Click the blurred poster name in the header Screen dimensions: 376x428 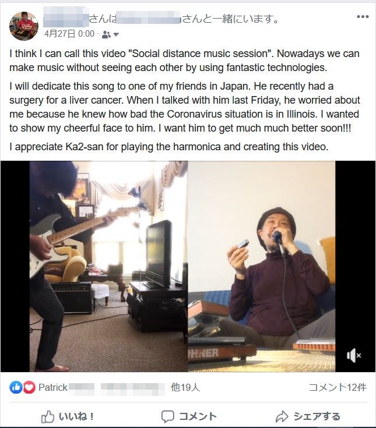pyautogui.click(x=65, y=19)
